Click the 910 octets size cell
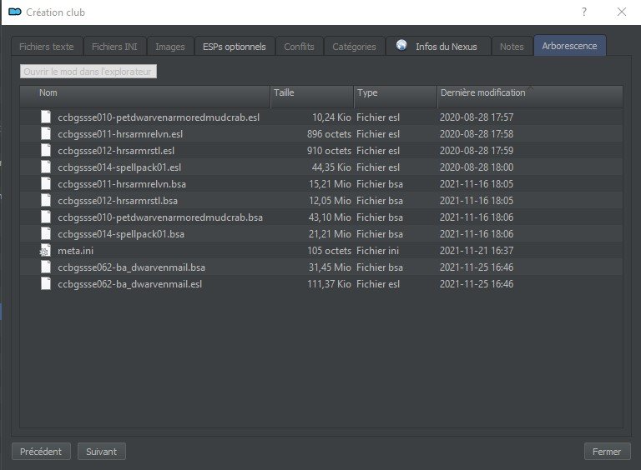Screen dimensions: 641x470 click(329, 151)
